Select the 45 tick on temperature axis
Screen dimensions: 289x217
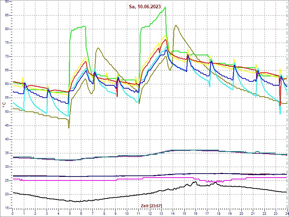[x=7, y=125]
